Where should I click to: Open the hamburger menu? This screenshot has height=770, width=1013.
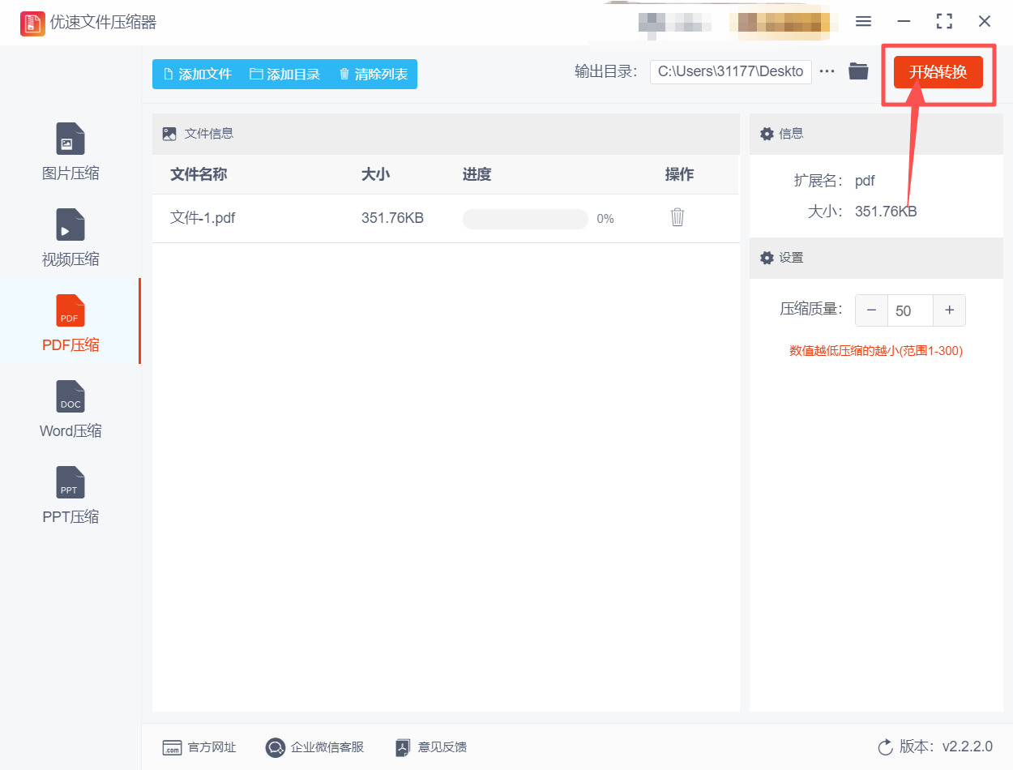tap(863, 22)
